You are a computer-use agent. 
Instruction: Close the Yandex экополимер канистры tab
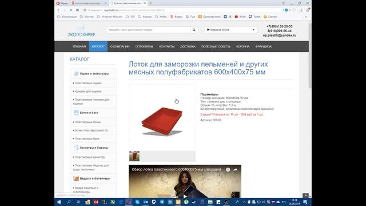pyautogui.click(x=105, y=3)
